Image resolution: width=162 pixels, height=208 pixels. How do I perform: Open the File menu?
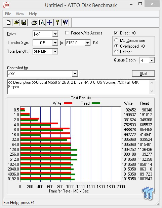(x=8, y=14)
